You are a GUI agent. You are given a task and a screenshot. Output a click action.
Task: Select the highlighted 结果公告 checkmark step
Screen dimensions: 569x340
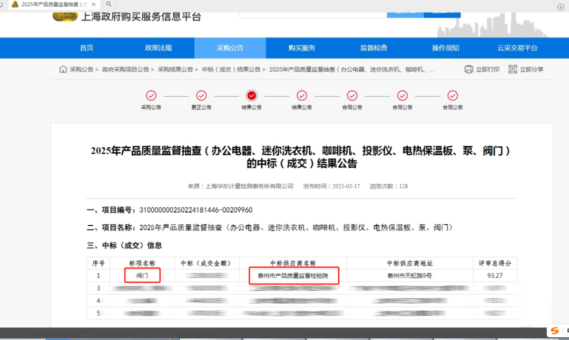(x=251, y=96)
